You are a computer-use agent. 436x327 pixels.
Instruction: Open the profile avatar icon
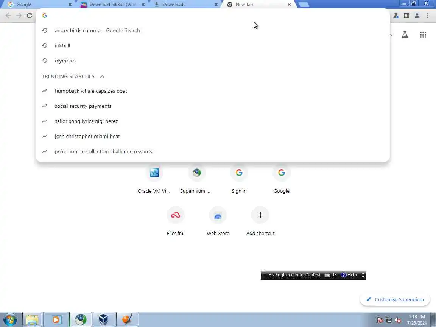(417, 16)
